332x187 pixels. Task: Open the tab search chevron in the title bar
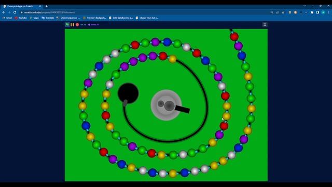[305, 6]
